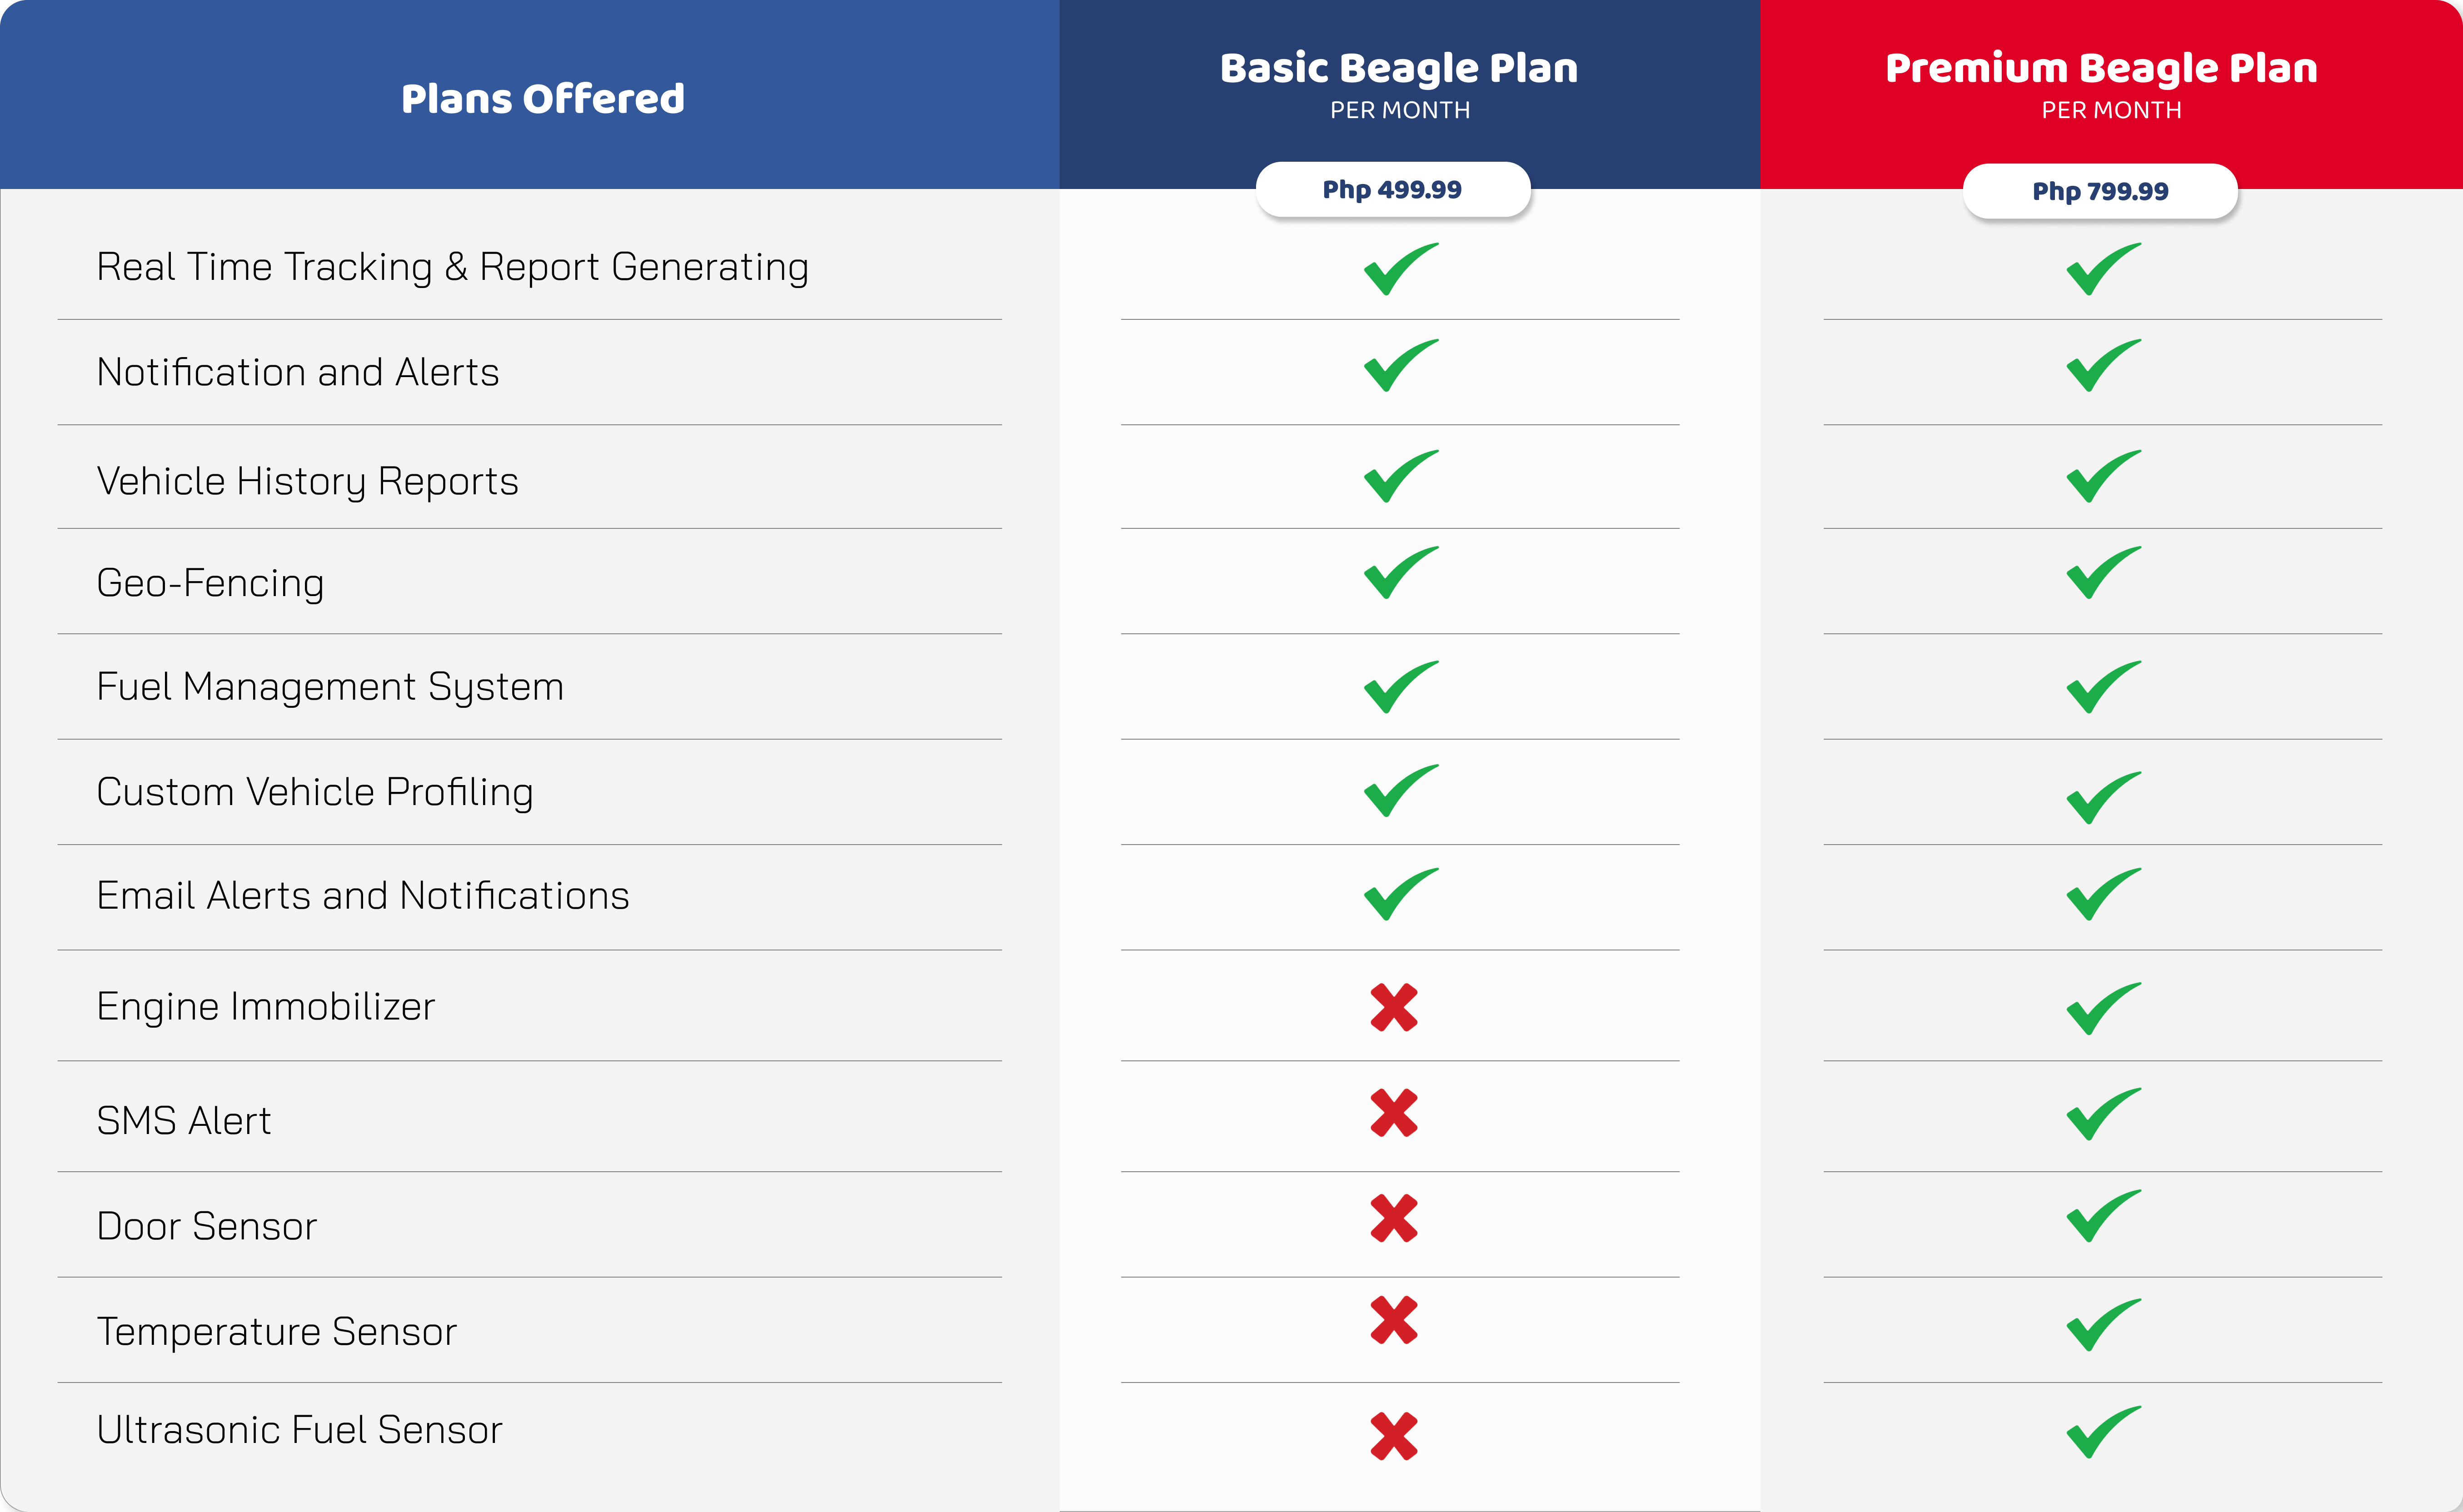Viewport: 2463px width, 1512px height.
Task: Click the Premium checkmark for Door Sensor
Action: click(x=2104, y=1216)
